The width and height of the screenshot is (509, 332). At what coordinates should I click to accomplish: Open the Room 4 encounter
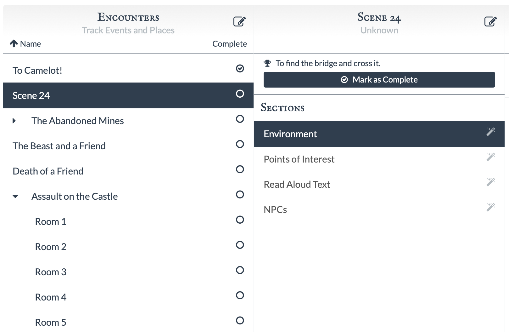tap(128, 297)
